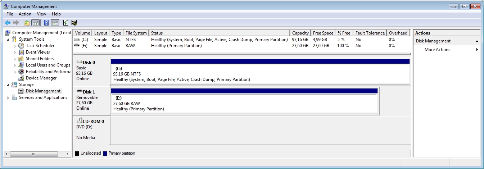Click the Settings toolbar icon next to Refresh
Screen dimensions: 484x169
74,23
